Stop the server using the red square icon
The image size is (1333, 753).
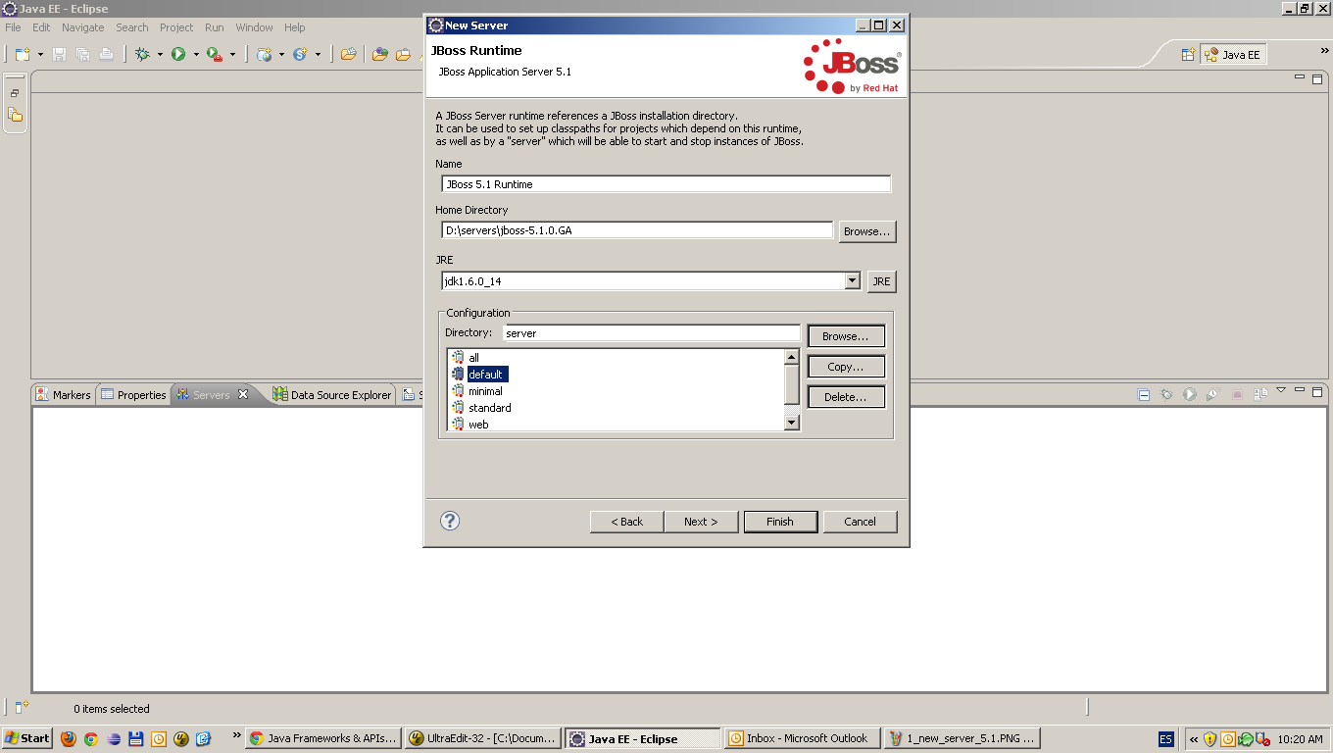[1239, 394]
